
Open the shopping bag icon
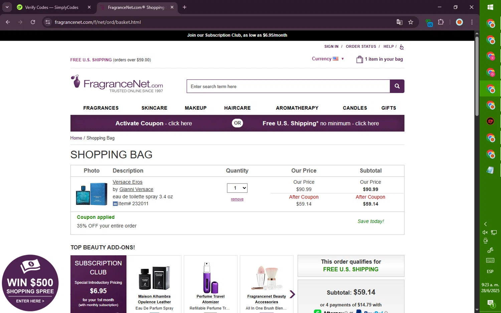[x=359, y=59]
